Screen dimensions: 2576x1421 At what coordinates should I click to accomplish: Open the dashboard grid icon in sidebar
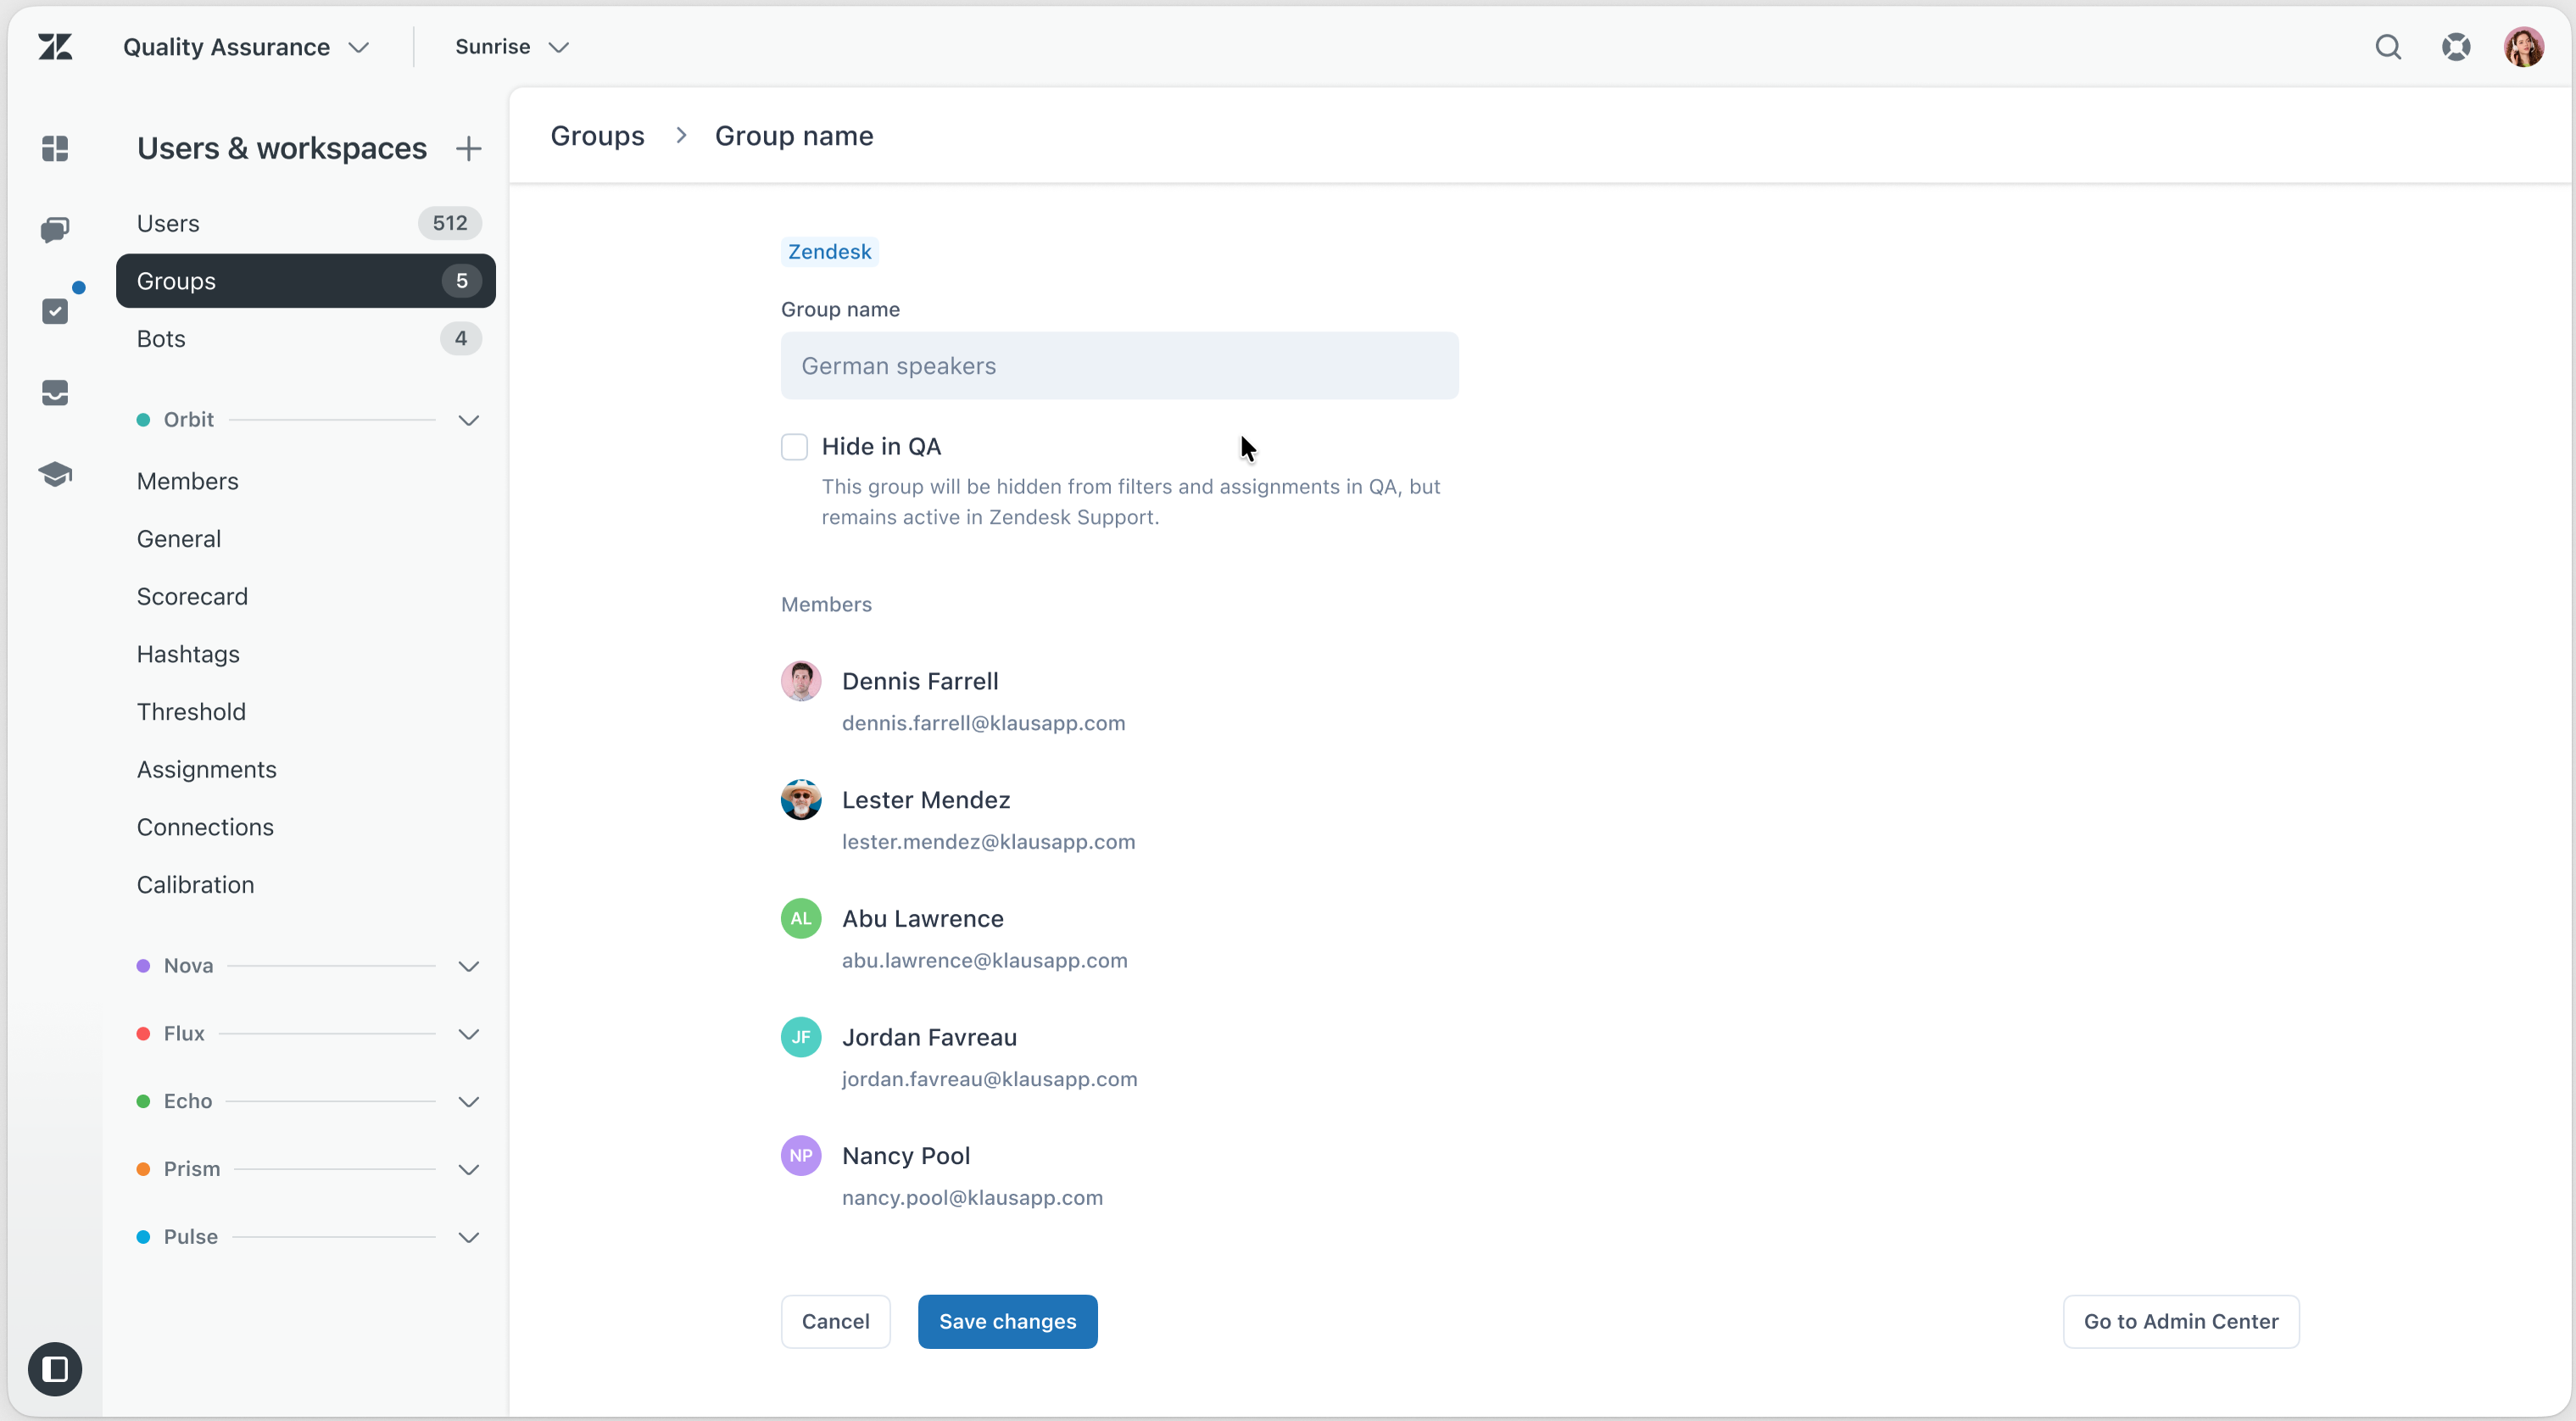pyautogui.click(x=55, y=149)
